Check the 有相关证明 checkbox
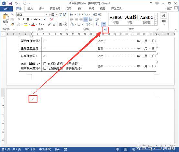This screenshot has height=152, width=179. click(x=45, y=64)
